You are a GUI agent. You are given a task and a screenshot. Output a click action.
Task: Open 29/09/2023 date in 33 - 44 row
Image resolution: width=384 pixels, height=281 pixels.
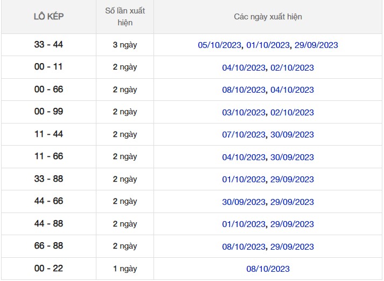click(x=316, y=45)
